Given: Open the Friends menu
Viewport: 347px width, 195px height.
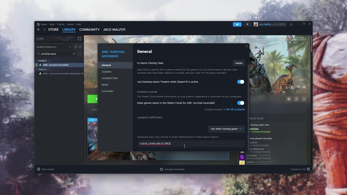Looking at the screenshot, I should point(60,24).
